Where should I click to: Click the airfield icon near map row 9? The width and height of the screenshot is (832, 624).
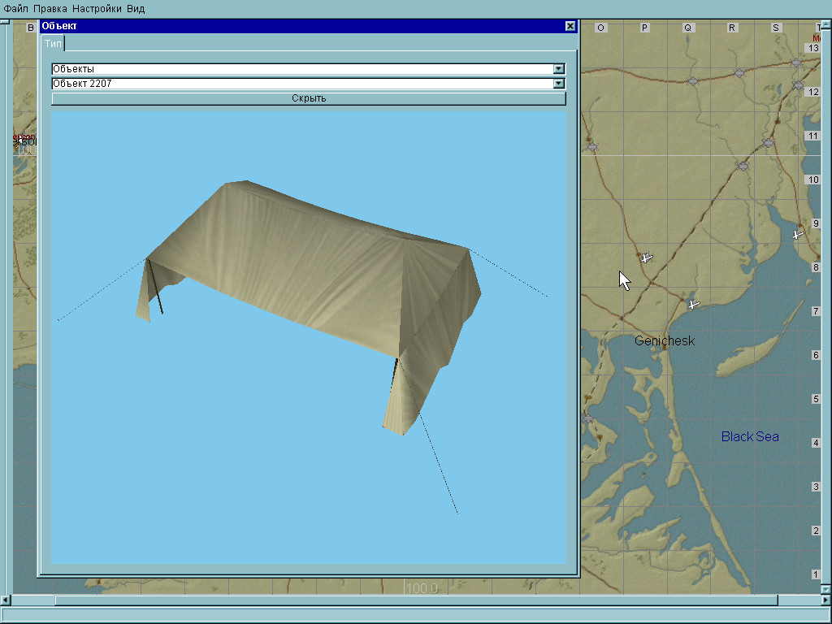point(798,234)
